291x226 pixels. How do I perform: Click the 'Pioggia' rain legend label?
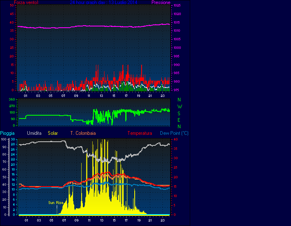7,133
